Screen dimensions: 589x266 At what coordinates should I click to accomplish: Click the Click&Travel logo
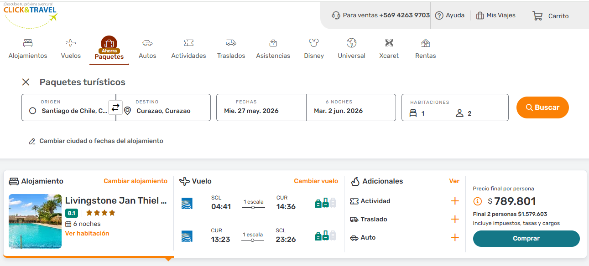point(31,14)
